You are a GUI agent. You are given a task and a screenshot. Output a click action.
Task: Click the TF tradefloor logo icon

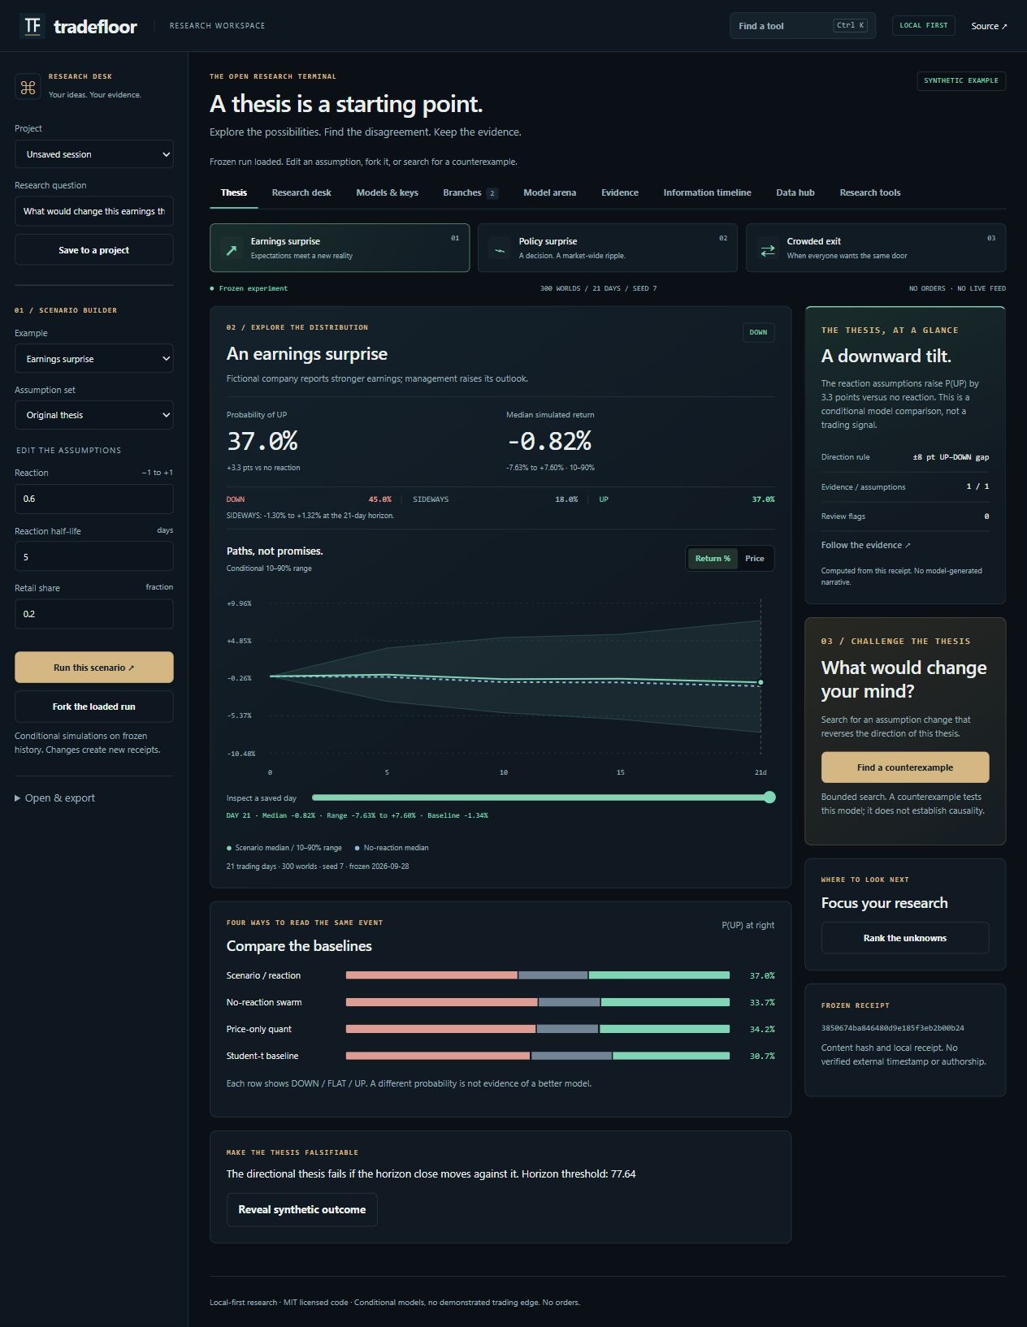tap(32, 26)
